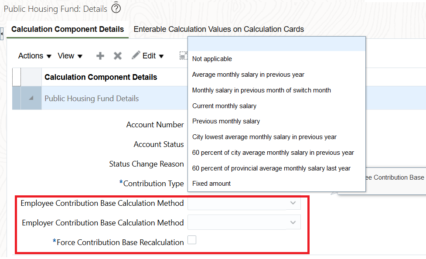Switch to Calculation Component Details tab
Screen dimensions: 426x259
(x=68, y=29)
